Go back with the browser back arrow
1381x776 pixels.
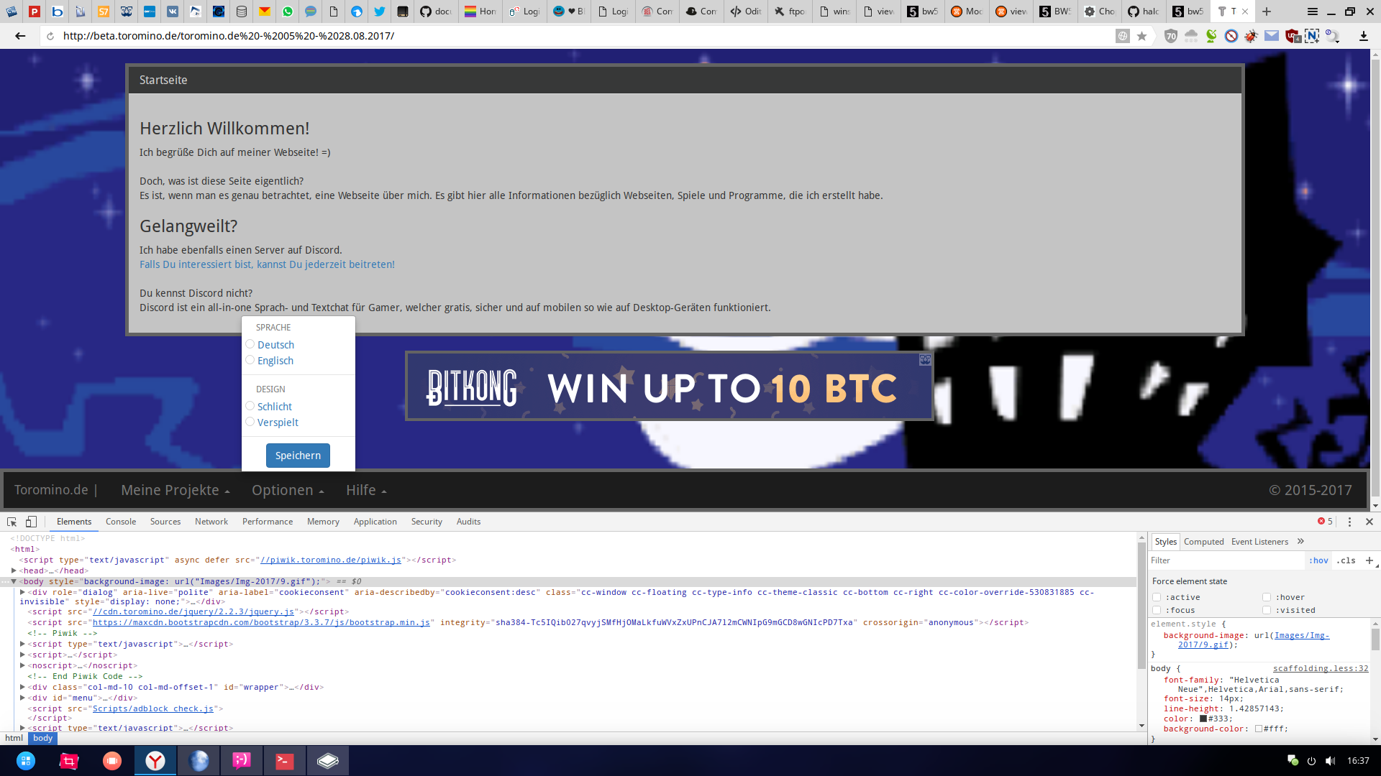(x=20, y=36)
